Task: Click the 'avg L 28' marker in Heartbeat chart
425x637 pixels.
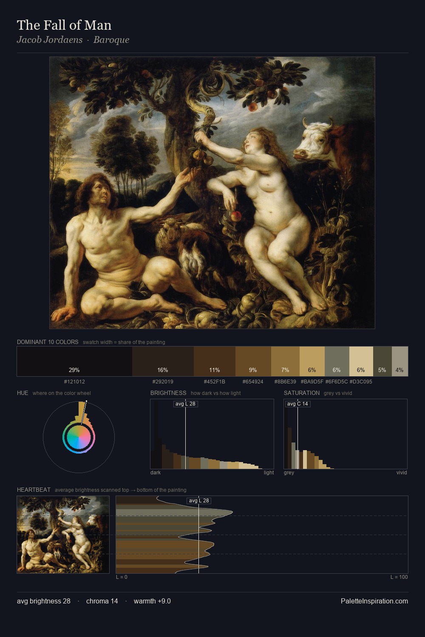Action: pyautogui.click(x=199, y=501)
